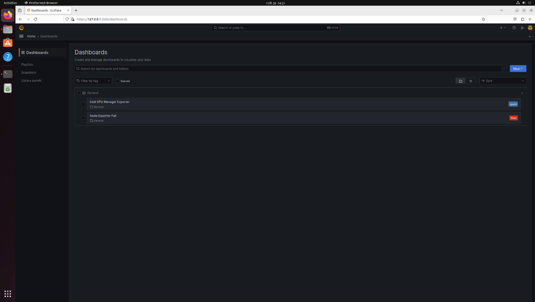Open Playlists in the sidebar

pos(27,64)
